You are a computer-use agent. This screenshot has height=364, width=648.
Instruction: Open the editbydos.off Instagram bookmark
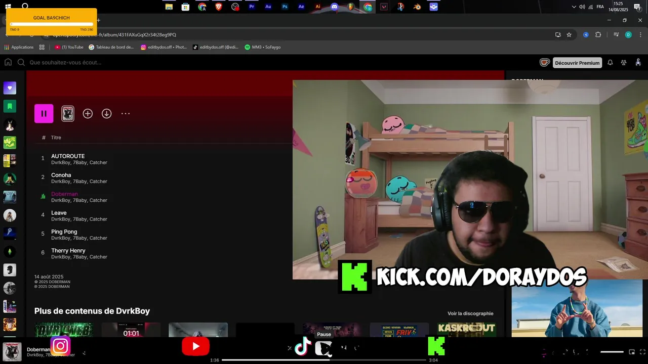[164, 47]
